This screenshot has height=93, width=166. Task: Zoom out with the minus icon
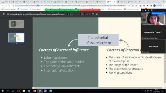click(78, 14)
